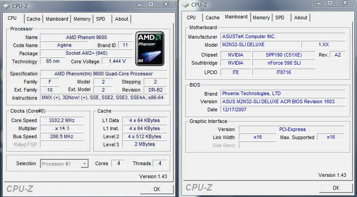Click the empty Side Band field
357x197 pixels.
tap(257, 145)
